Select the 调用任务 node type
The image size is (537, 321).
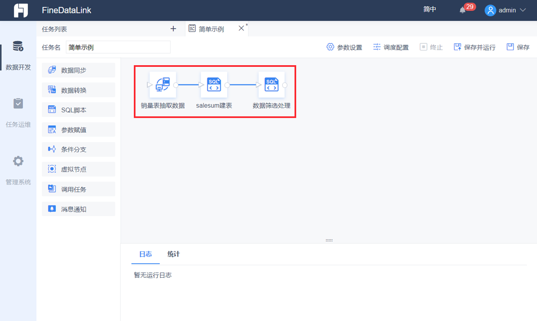point(78,189)
